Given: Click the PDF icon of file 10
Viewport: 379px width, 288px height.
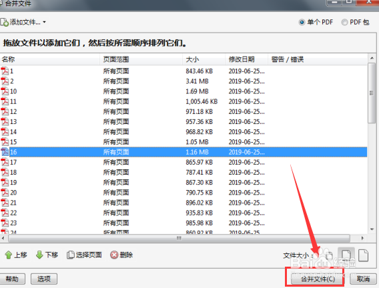Looking at the screenshot, I should pos(5,91).
